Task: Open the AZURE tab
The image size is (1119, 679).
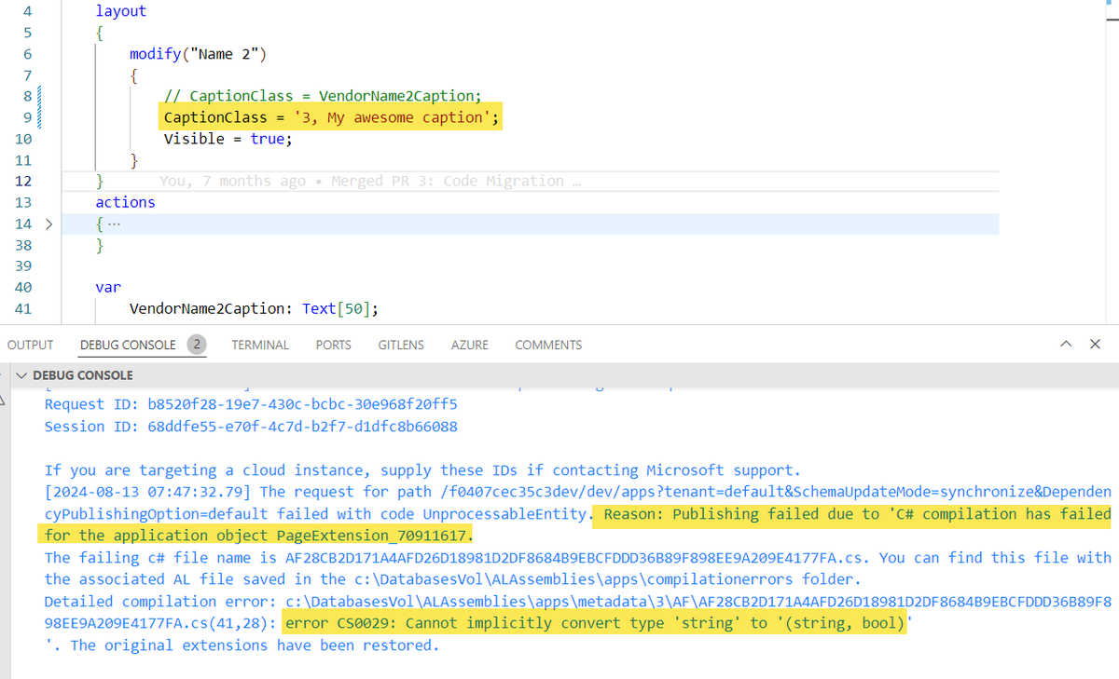Action: [x=469, y=345]
